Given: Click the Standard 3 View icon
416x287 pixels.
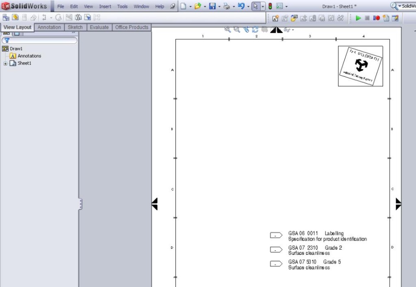Looking at the screenshot, I should 6,17.
